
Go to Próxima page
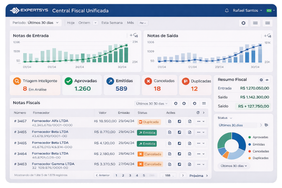click(198, 176)
